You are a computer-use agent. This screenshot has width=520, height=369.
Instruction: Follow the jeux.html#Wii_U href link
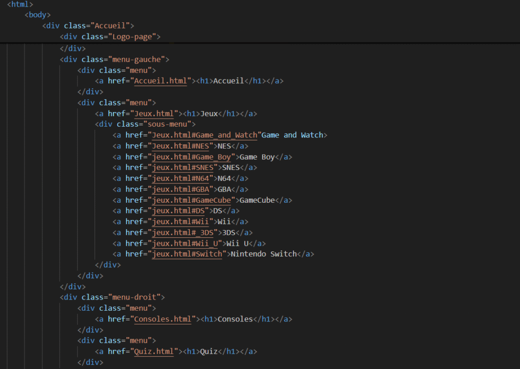point(186,243)
